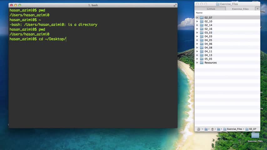Expand the 02_16 folder disclosure triangle
267x150 pixels.
point(197,29)
